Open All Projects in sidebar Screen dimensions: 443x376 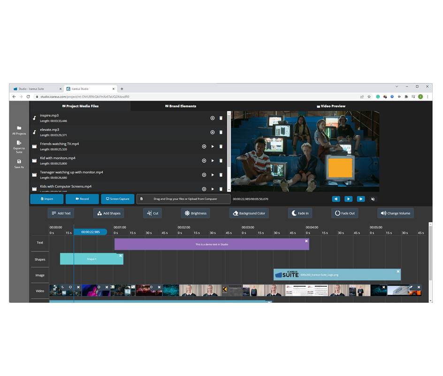(19, 130)
